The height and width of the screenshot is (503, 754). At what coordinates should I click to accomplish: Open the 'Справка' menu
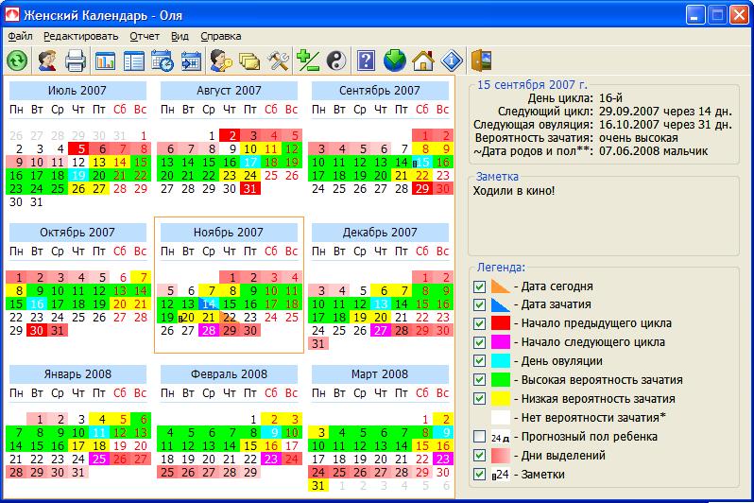tap(221, 36)
